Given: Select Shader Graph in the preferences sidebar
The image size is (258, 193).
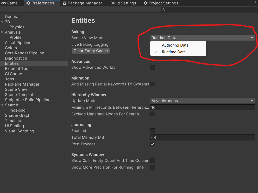Looking at the screenshot, I should tap(18, 115).
